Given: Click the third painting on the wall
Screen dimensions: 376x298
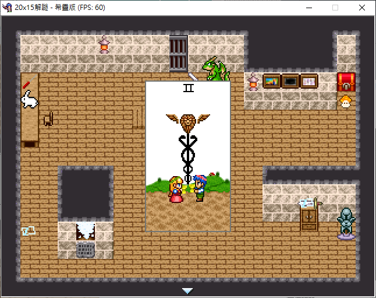Looking at the screenshot, I should 309,81.
